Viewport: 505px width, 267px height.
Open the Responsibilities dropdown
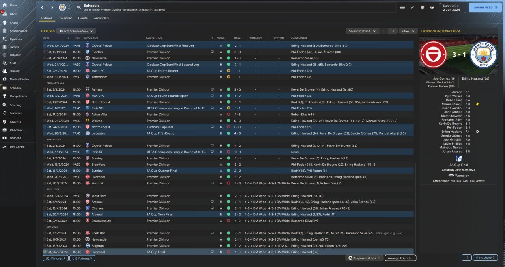(364, 258)
